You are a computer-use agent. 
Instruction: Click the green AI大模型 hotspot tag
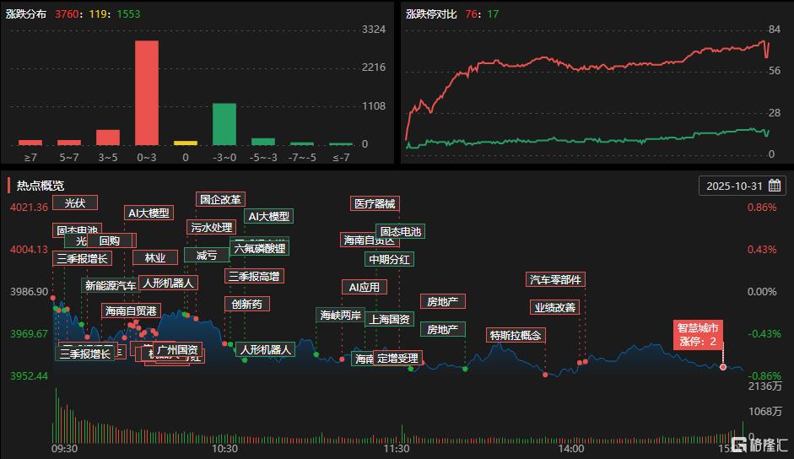tap(268, 217)
